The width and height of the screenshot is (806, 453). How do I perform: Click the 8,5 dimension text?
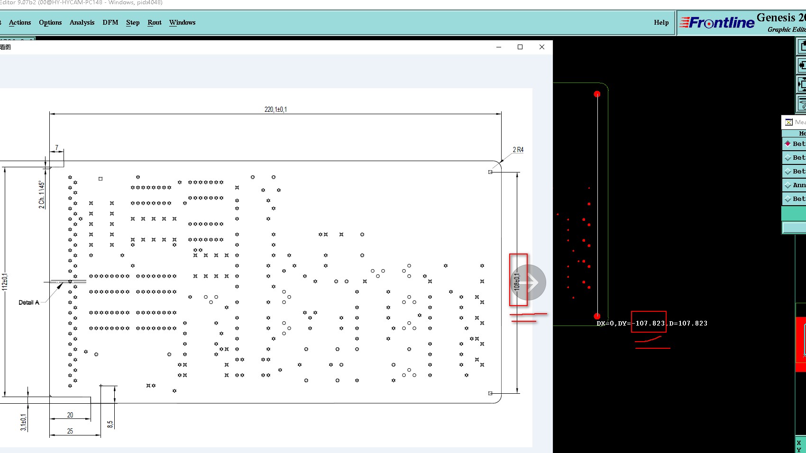[x=110, y=424]
